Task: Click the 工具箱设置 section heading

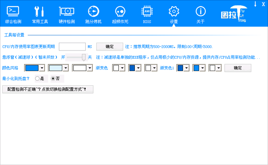Action: (x=14, y=35)
